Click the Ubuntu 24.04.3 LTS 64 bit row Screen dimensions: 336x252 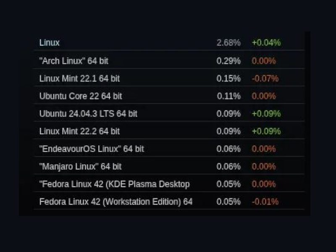tap(88, 114)
